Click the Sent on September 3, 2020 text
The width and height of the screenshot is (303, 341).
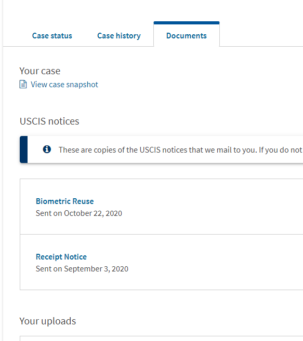pos(82,269)
